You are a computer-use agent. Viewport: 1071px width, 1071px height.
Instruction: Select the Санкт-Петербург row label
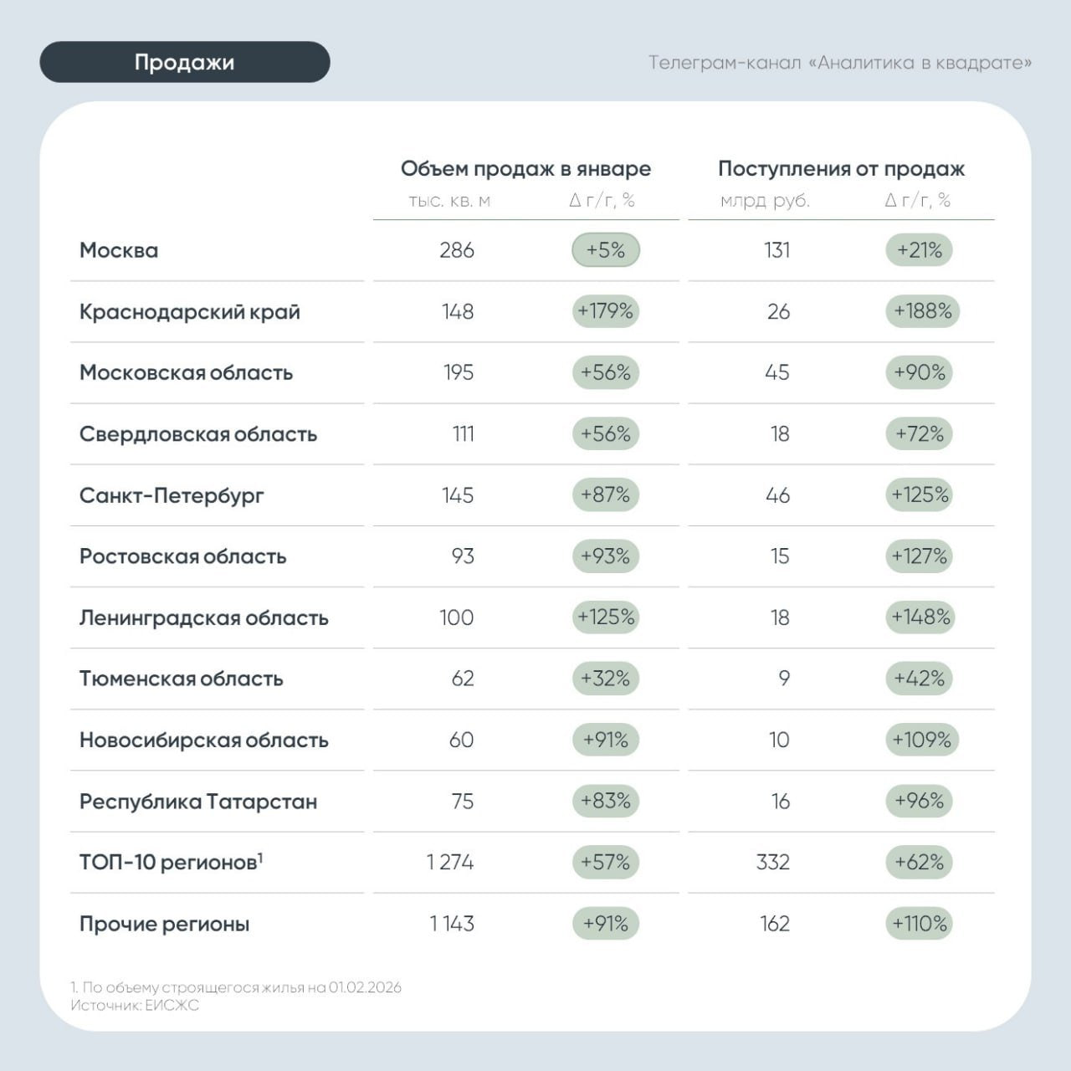click(172, 495)
